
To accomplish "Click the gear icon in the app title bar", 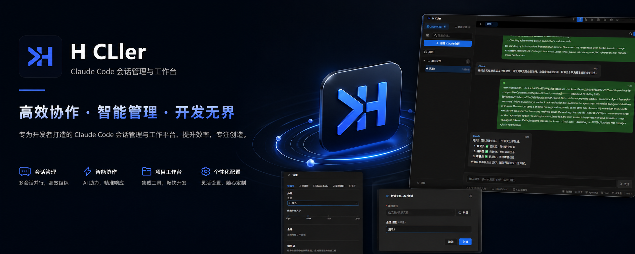I will (x=611, y=20).
